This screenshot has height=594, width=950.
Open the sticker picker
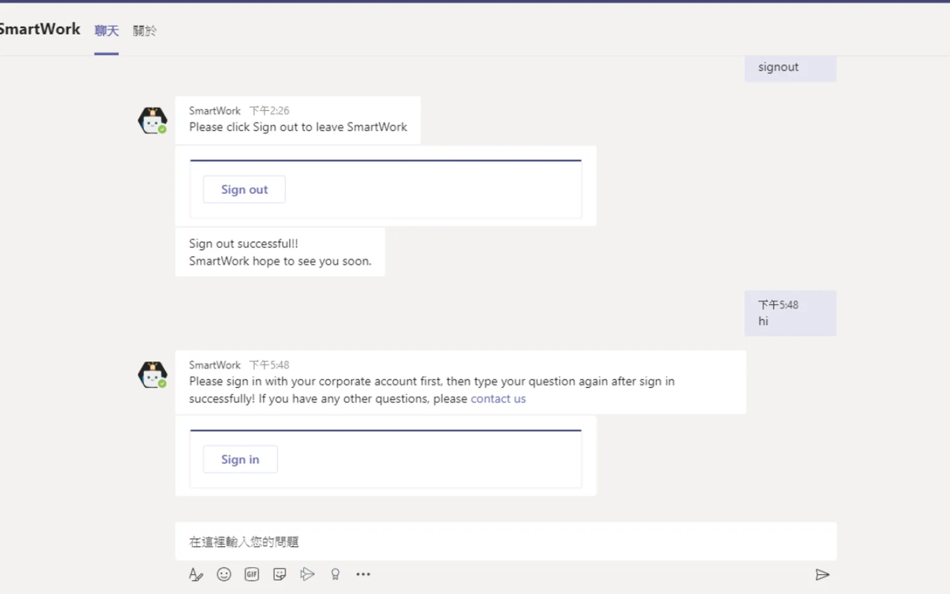(x=280, y=574)
